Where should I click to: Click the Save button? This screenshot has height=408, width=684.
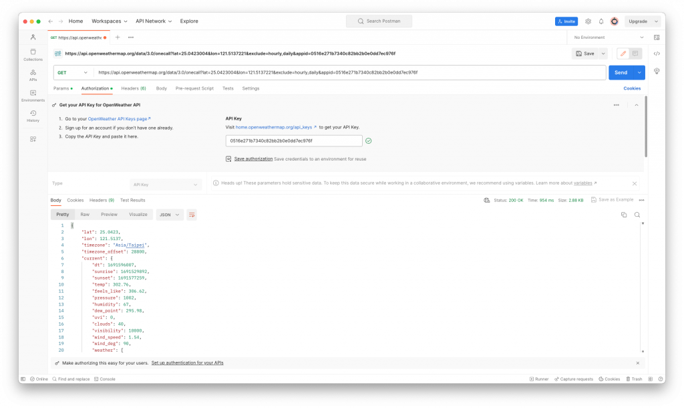tap(585, 54)
